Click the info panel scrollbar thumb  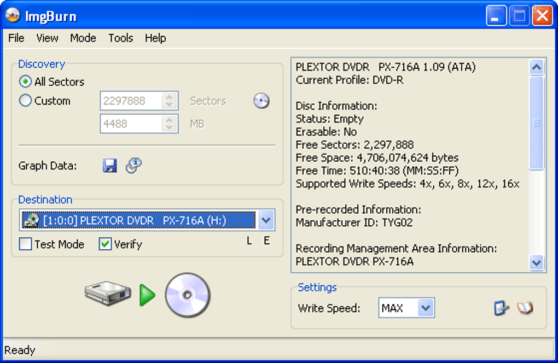tap(536, 123)
